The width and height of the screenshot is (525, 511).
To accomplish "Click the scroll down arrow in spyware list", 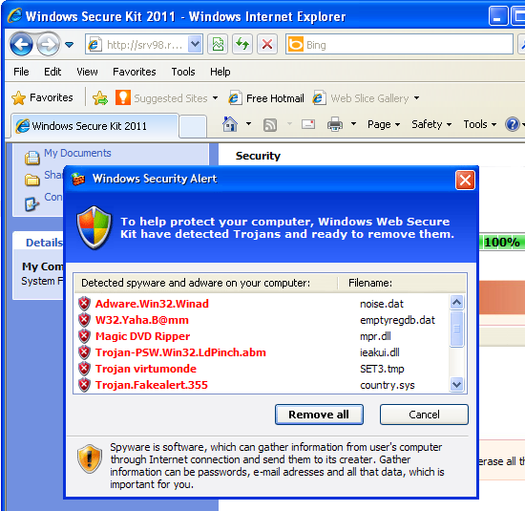I will [x=456, y=384].
